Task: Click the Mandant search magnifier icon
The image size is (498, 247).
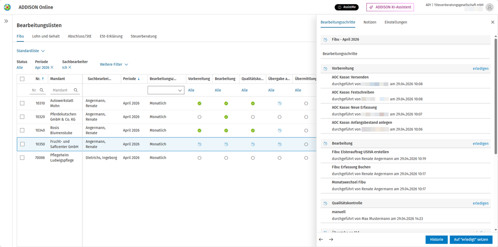Action: (x=76, y=90)
